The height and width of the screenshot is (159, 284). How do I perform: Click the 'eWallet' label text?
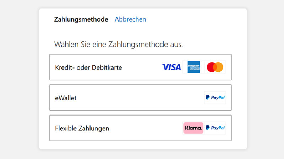tap(66, 98)
